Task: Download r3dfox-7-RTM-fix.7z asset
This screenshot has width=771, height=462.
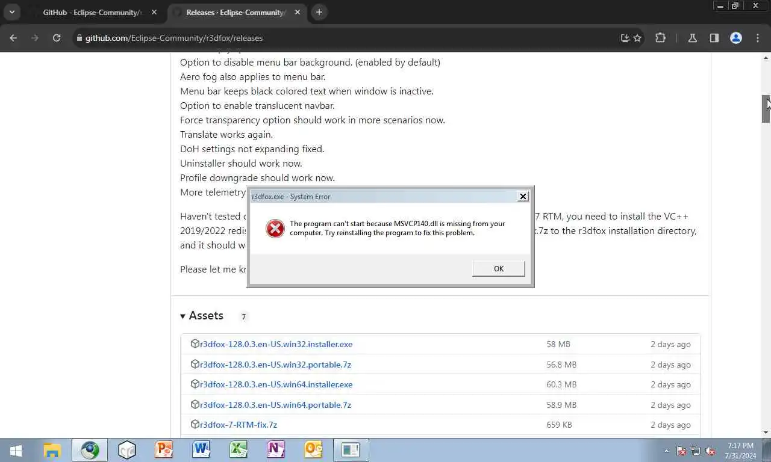Action: click(239, 425)
